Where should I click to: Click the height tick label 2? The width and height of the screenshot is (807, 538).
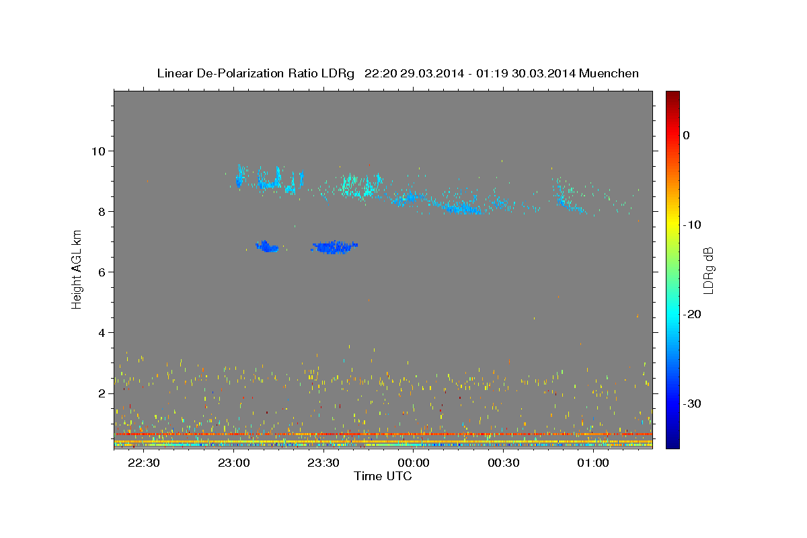point(104,393)
